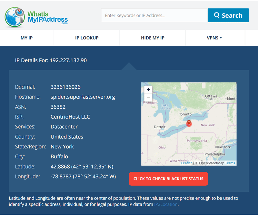Image resolution: width=258 pixels, height=215 pixels.
Task: Click the Ottawa label on the map
Action: (211, 96)
